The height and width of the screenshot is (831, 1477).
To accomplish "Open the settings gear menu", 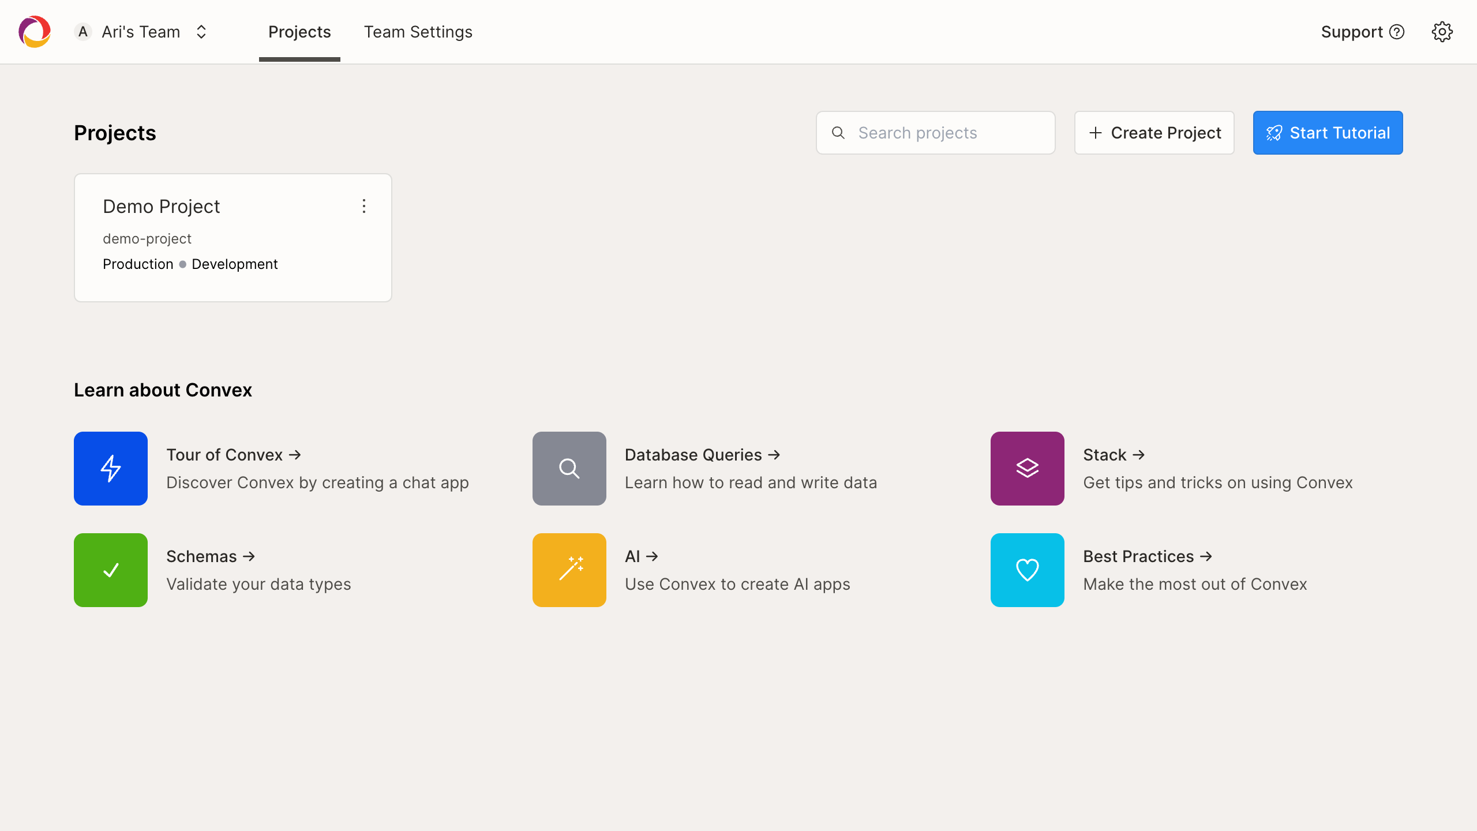I will 1442,32.
